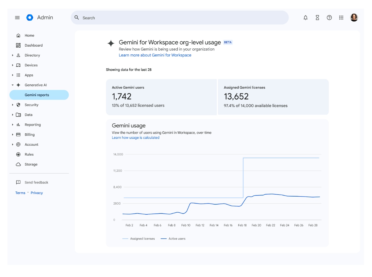The image size is (372, 277).
Task: Click the Reporting bar chart icon
Action: (18, 125)
